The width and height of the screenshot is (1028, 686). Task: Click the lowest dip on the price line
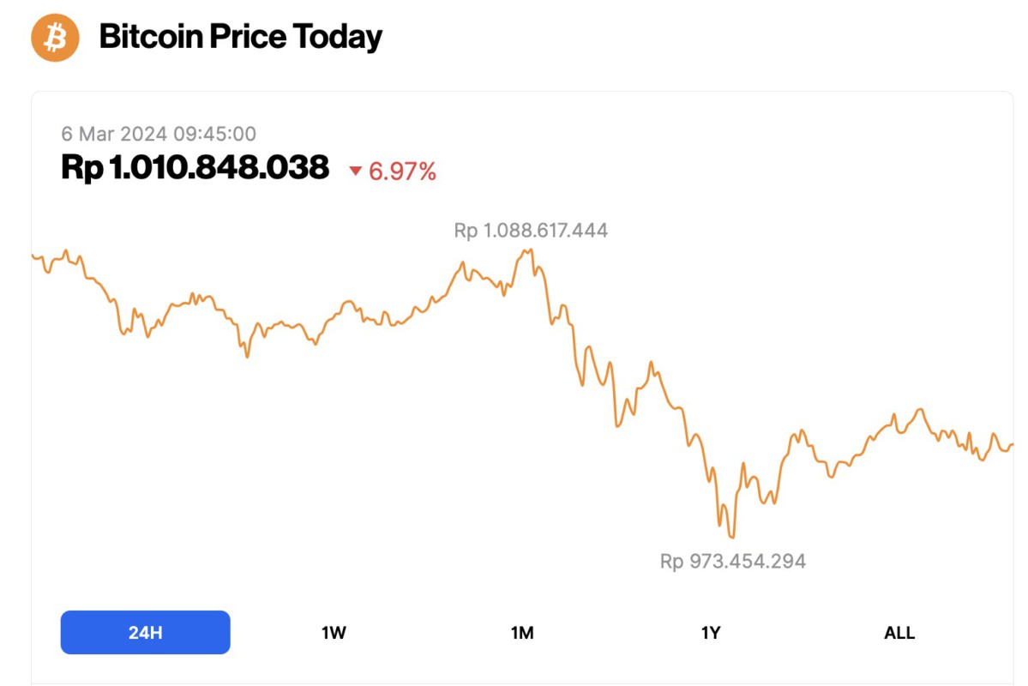point(730,536)
